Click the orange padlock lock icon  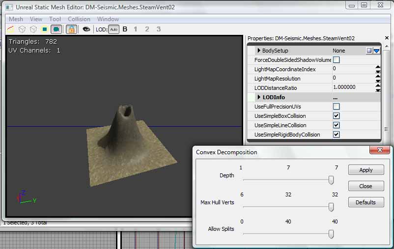click(x=71, y=29)
